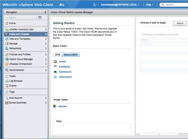
Task: Refresh using the circular arrow icon
Action: pos(95,5)
